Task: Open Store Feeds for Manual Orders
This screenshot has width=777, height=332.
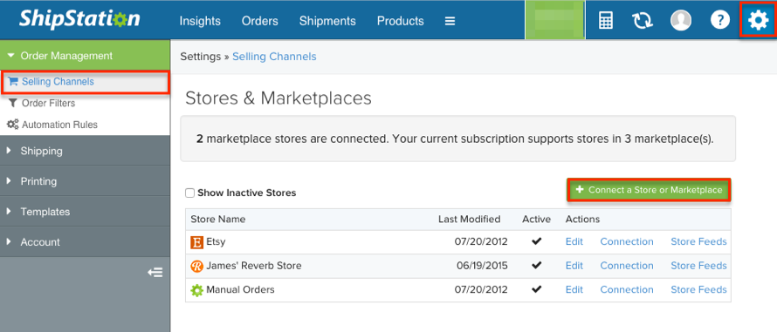Action: point(698,289)
